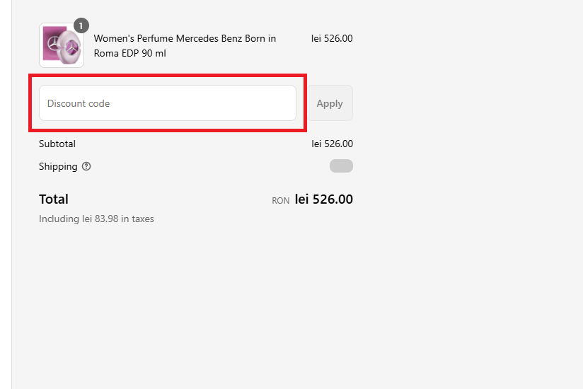This screenshot has width=583, height=389.
Task: Focus the Discount code input field
Action: (168, 103)
